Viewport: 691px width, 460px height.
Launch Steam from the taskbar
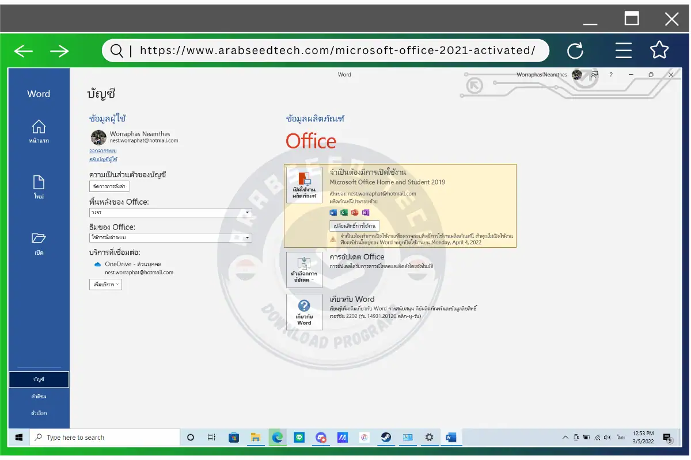(x=385, y=438)
